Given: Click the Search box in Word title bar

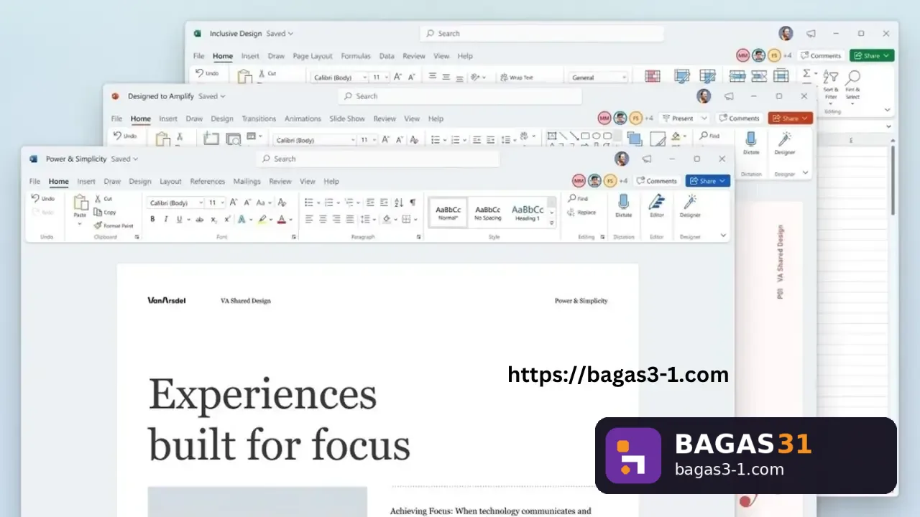Looking at the screenshot, I should tap(377, 159).
